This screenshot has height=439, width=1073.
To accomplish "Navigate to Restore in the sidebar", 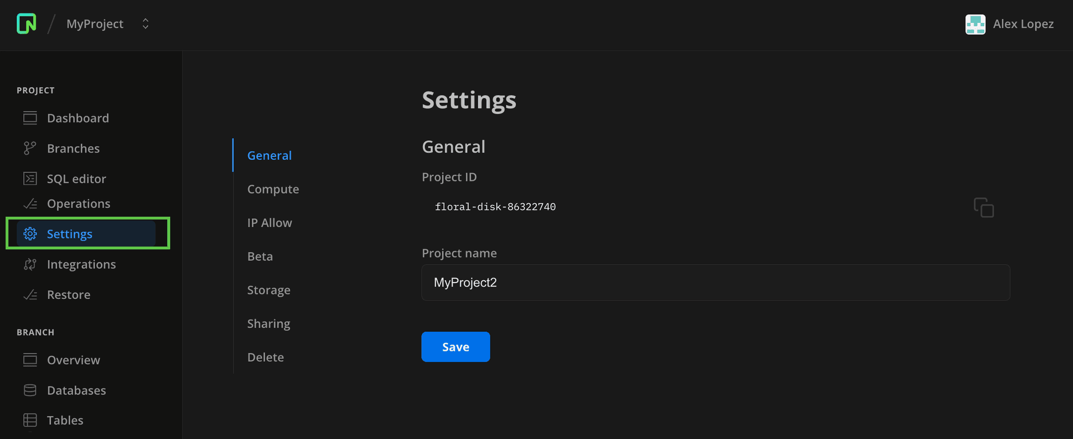I will pyautogui.click(x=68, y=295).
